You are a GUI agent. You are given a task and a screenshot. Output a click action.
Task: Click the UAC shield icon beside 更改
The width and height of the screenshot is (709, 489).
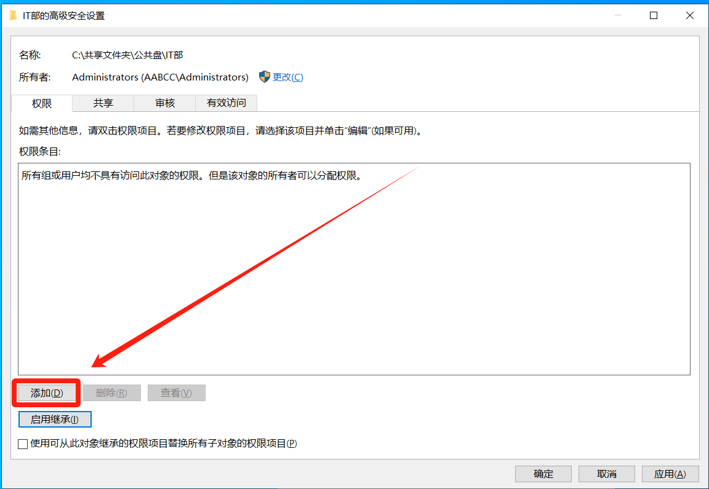coord(265,77)
